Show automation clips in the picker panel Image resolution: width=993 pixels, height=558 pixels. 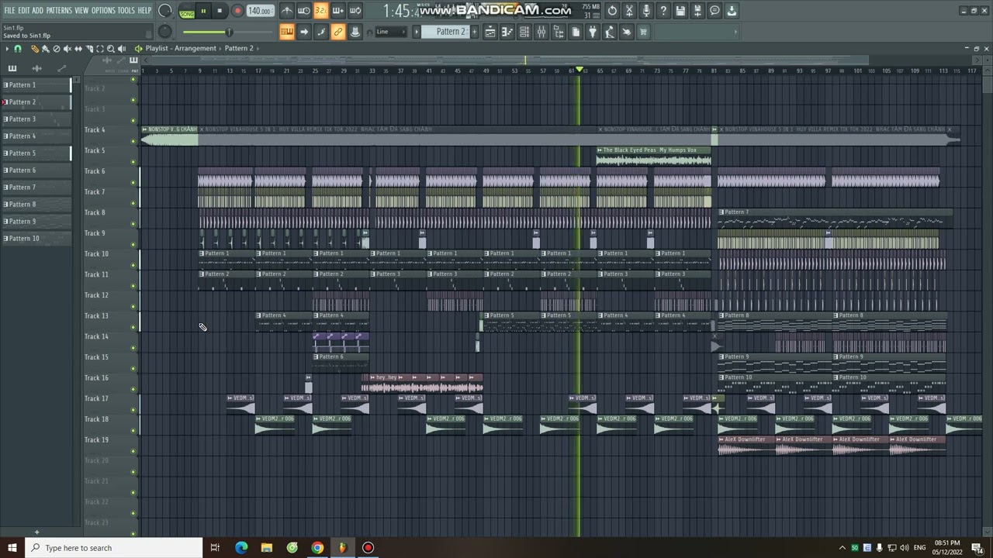(x=61, y=69)
